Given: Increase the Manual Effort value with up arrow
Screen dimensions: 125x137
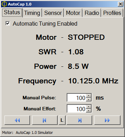Looking at the screenshot, I should tap(88, 107).
